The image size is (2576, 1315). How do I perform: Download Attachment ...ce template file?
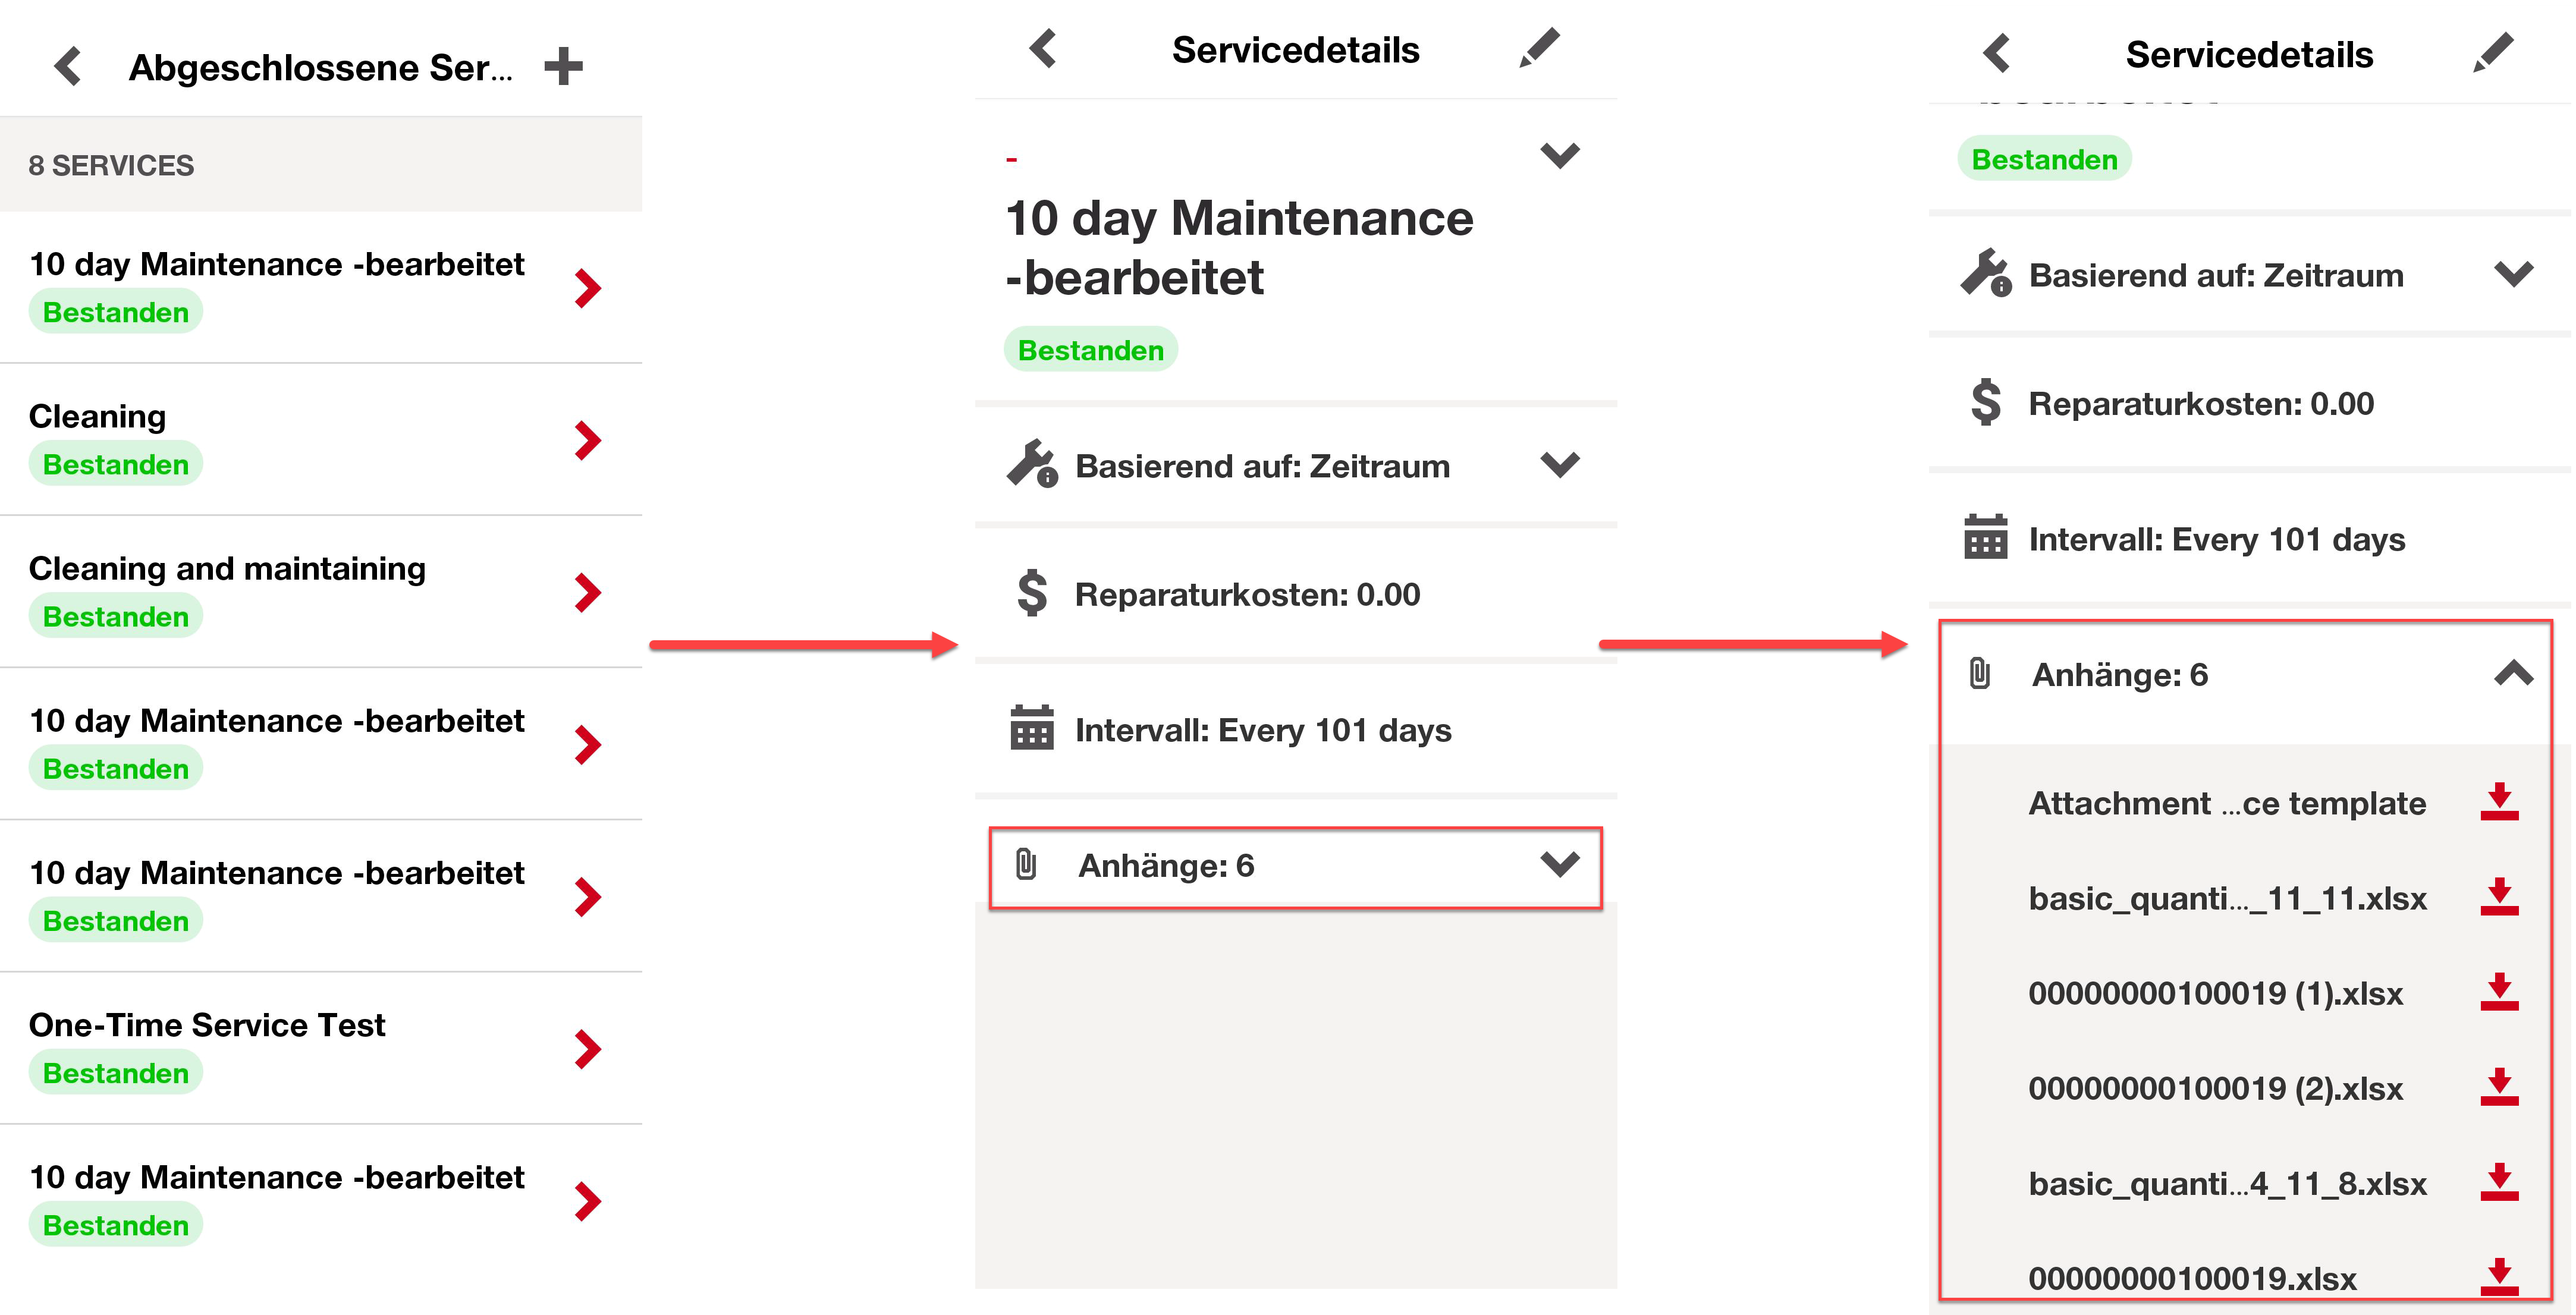(2499, 802)
